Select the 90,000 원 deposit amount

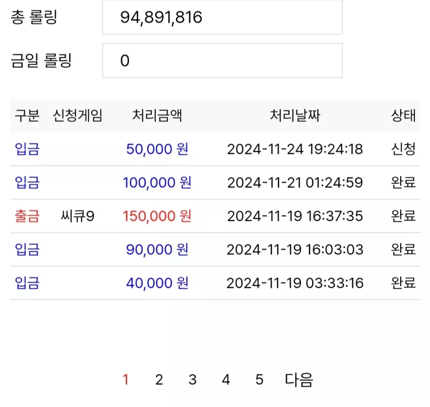tap(157, 250)
